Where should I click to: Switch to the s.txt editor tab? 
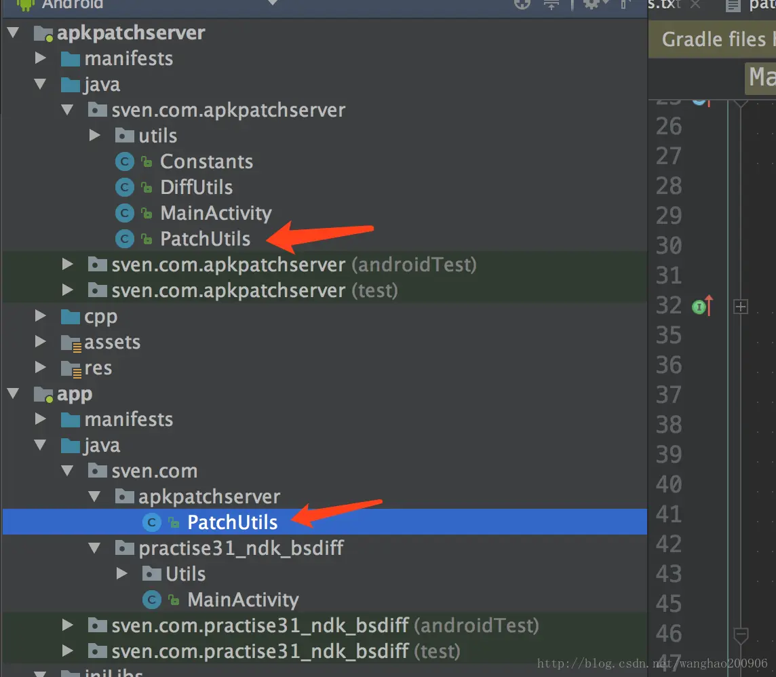tap(664, 5)
